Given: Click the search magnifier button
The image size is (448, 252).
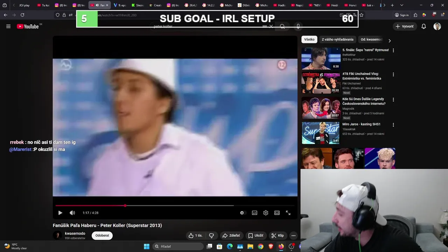Looking at the screenshot, I should coord(282,26).
